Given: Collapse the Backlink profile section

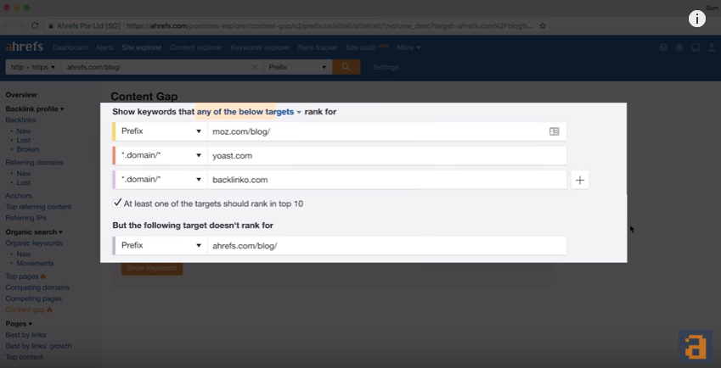Looking at the screenshot, I should [35, 109].
